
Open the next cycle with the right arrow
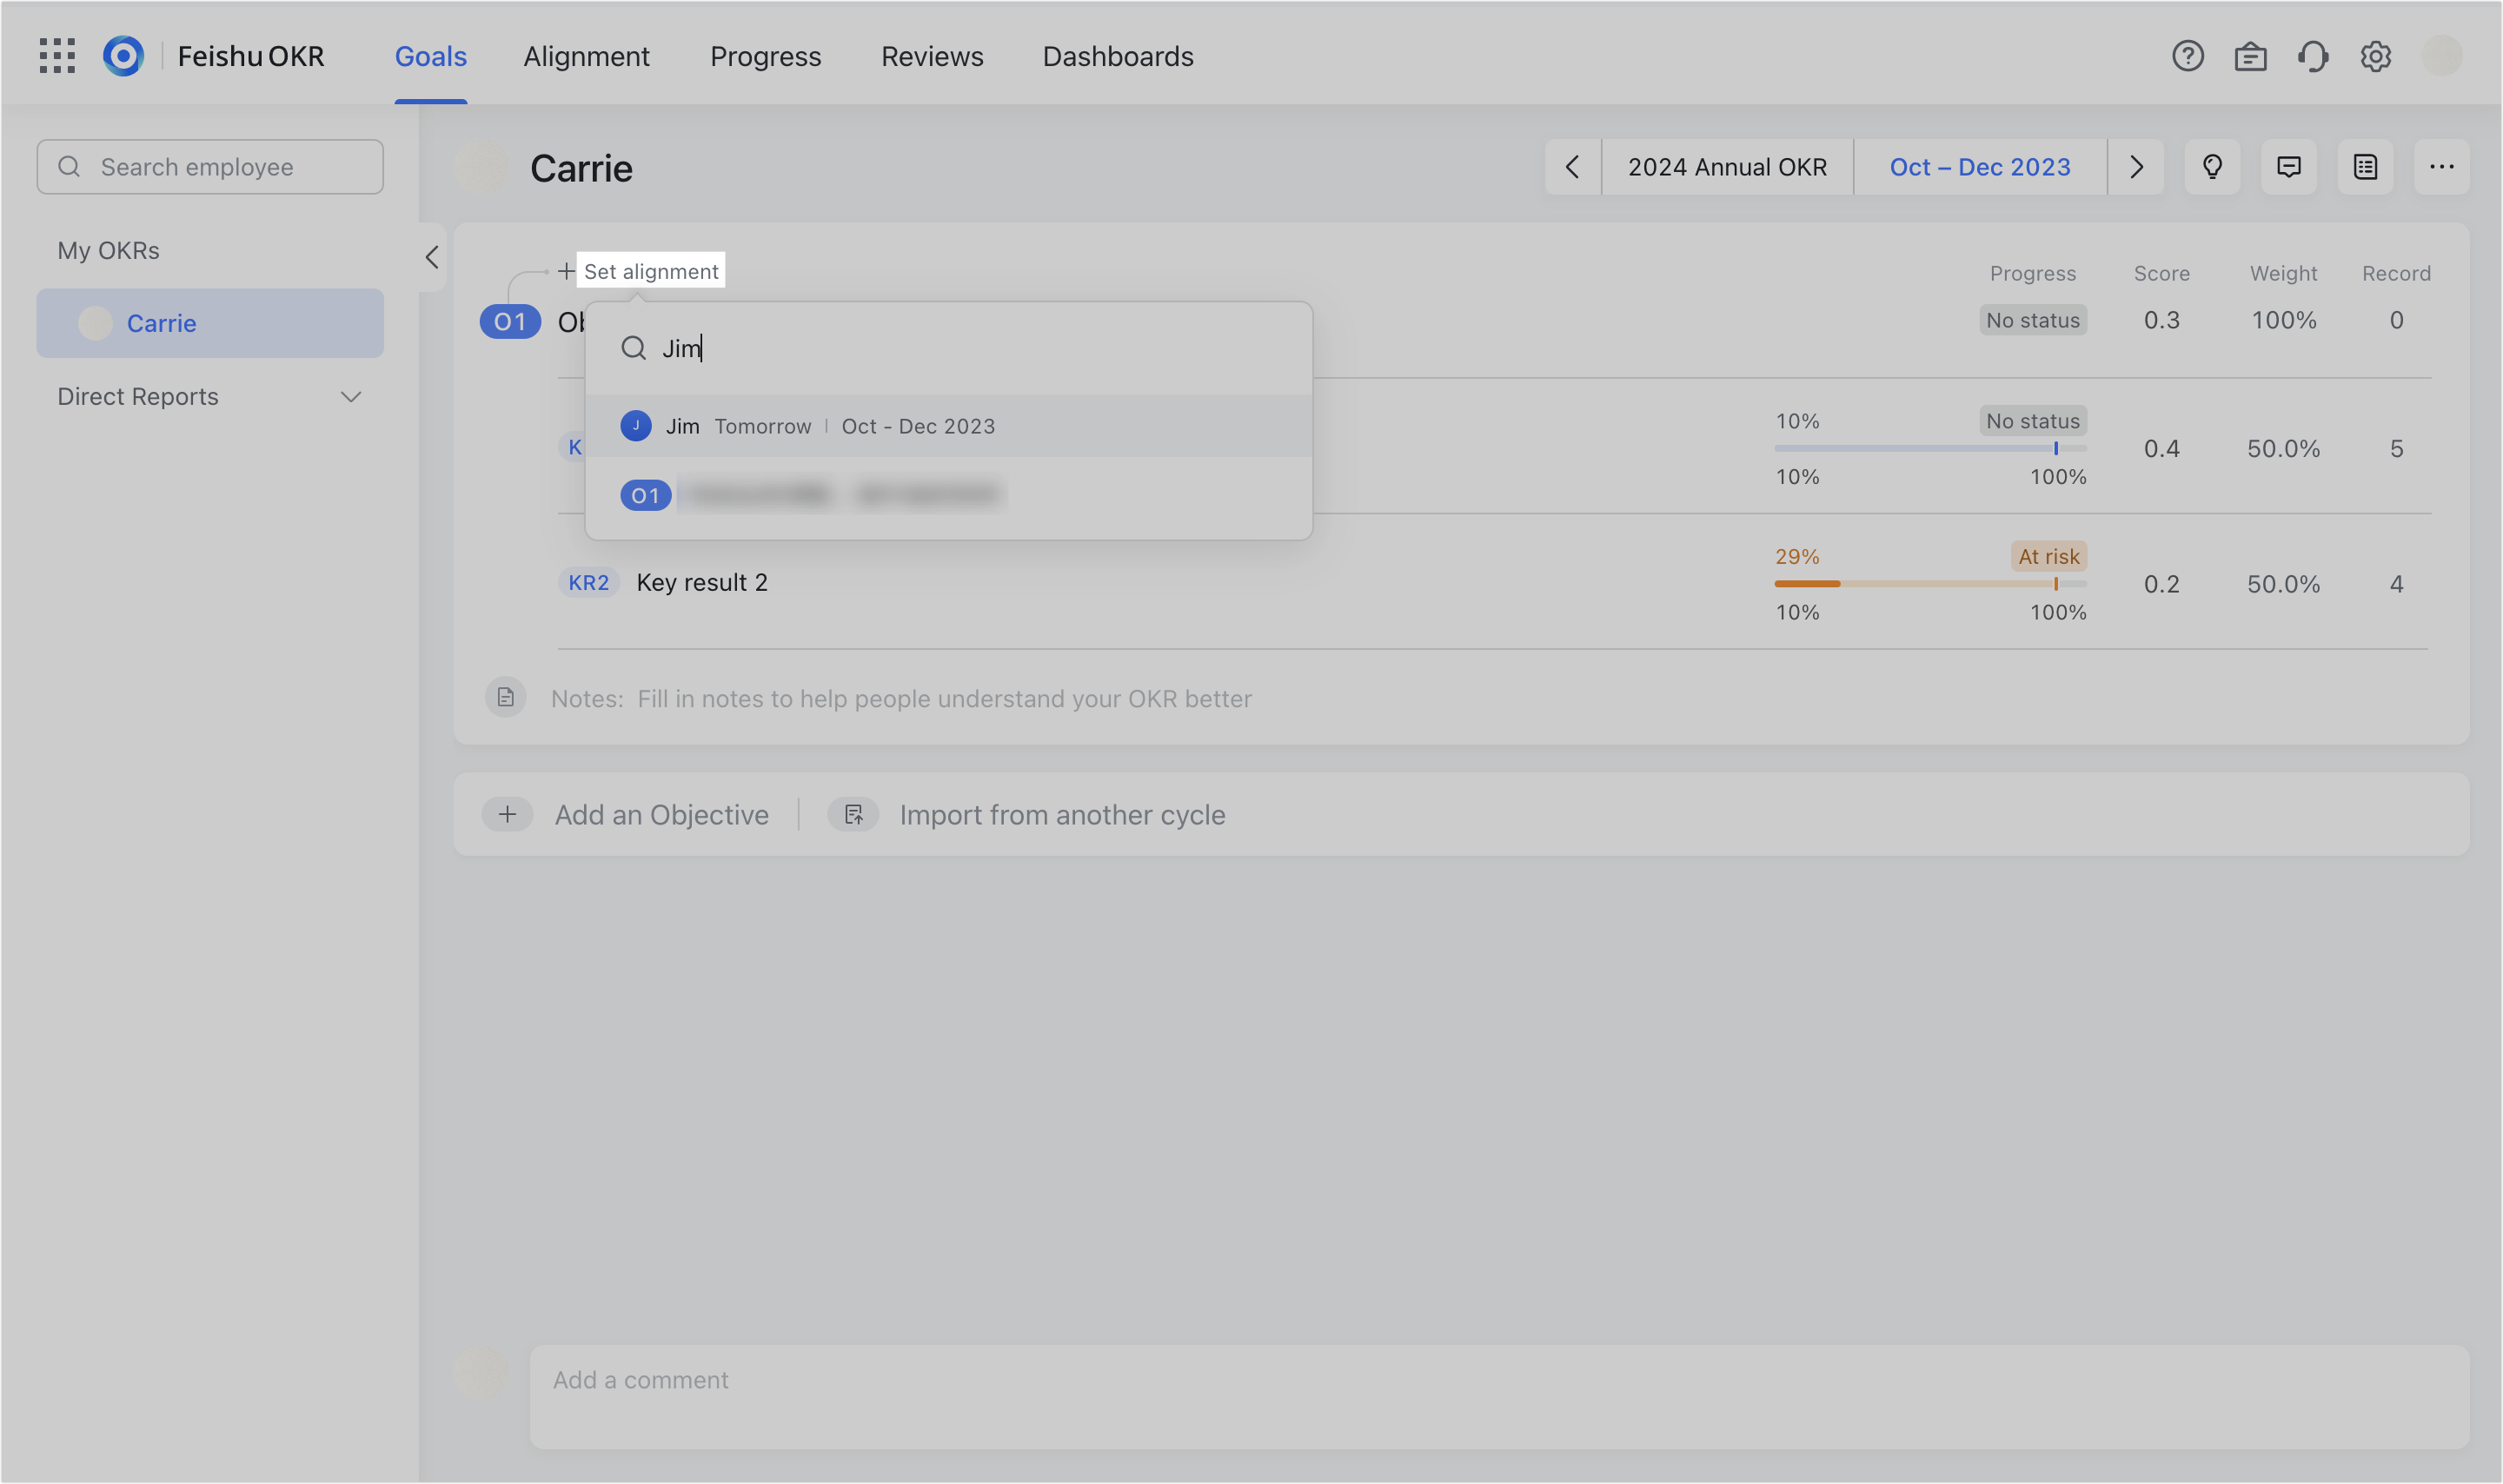[2136, 167]
